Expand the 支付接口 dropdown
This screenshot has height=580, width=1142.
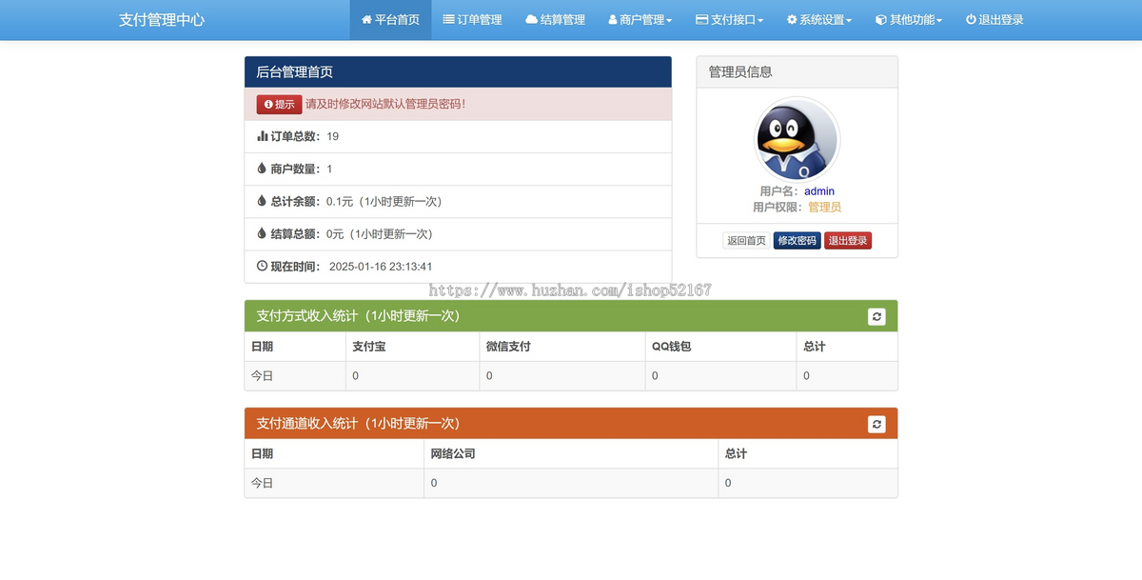click(x=729, y=19)
